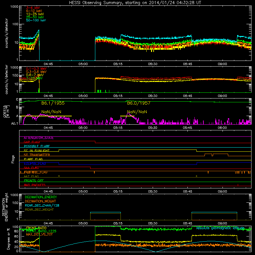Screen dimensions: 255x255
Task: Click the NaN/NaN label under B6.1/1955
Action: (51, 112)
